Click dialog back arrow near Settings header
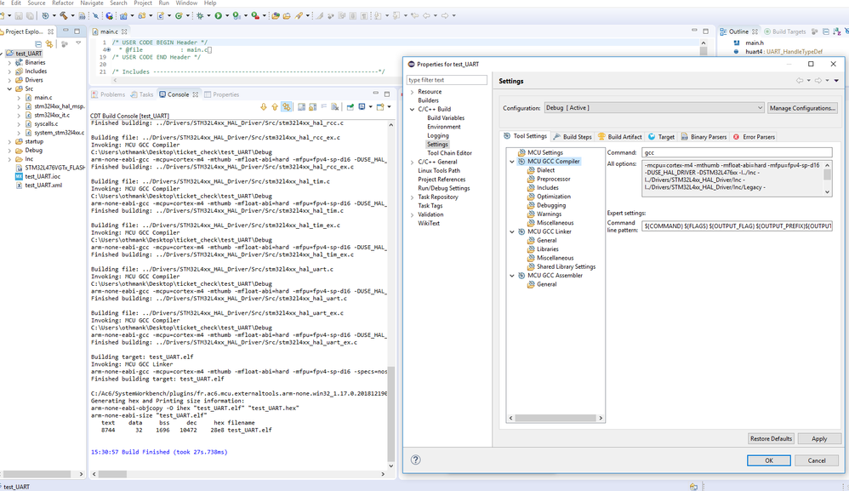This screenshot has width=849, height=491. tap(799, 81)
